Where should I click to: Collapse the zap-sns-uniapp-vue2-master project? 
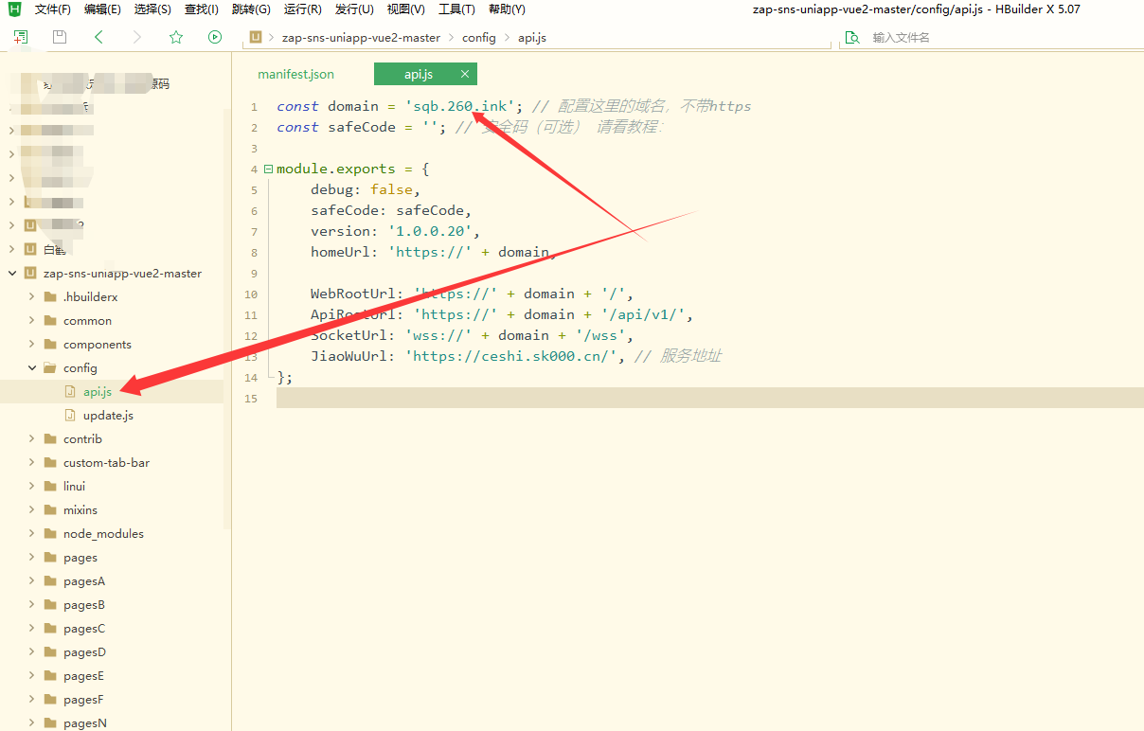[x=11, y=274]
